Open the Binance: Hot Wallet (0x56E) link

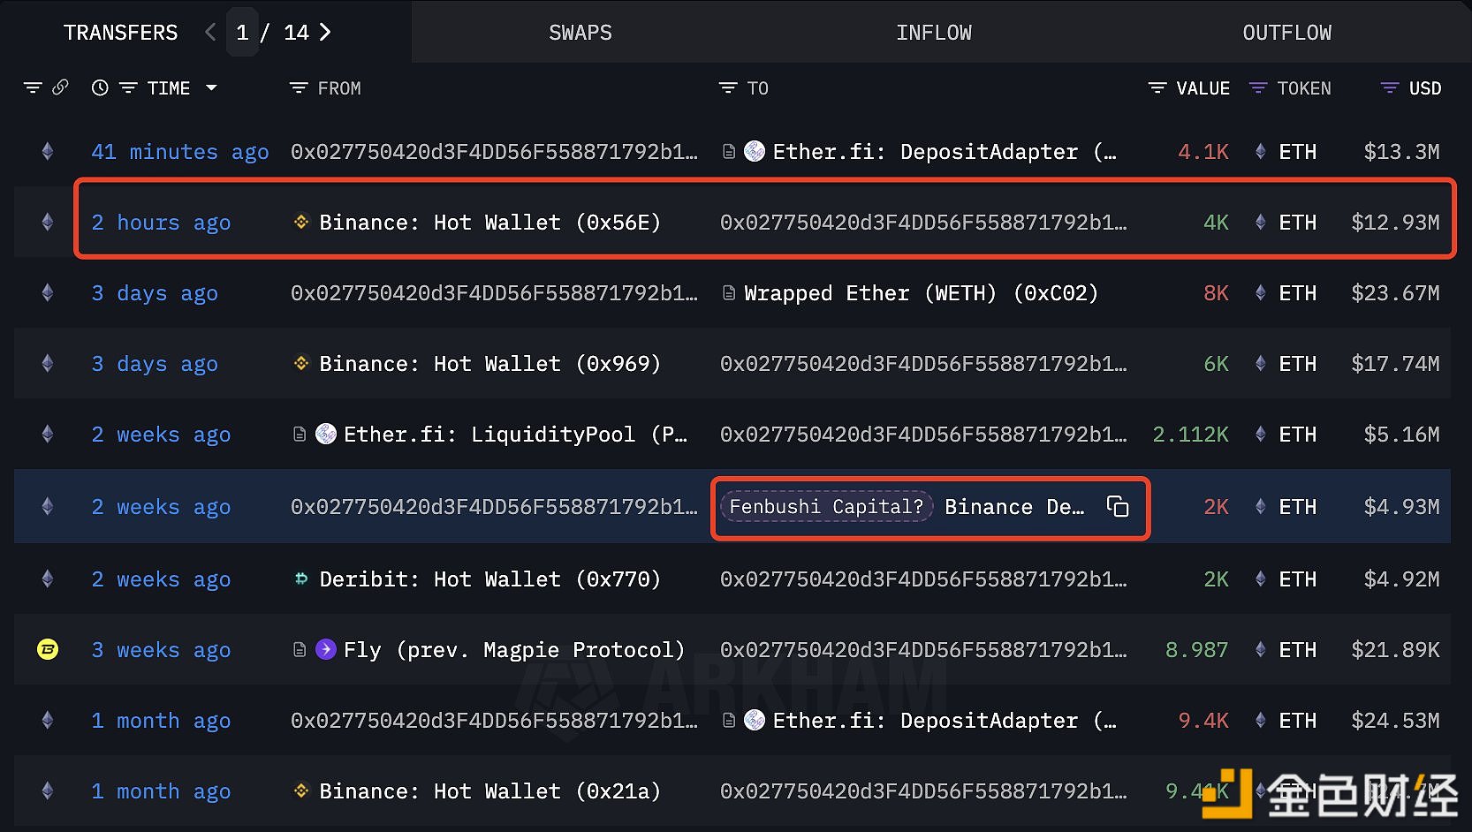489,223
